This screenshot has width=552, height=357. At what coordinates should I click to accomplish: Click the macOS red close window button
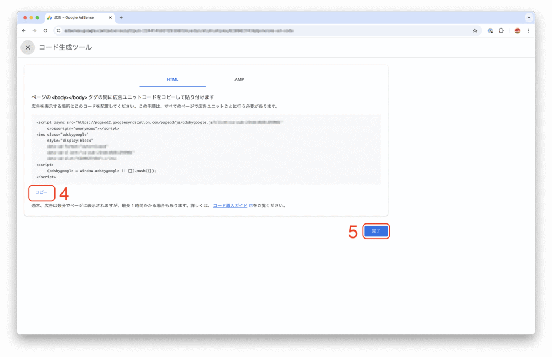pyautogui.click(x=25, y=18)
